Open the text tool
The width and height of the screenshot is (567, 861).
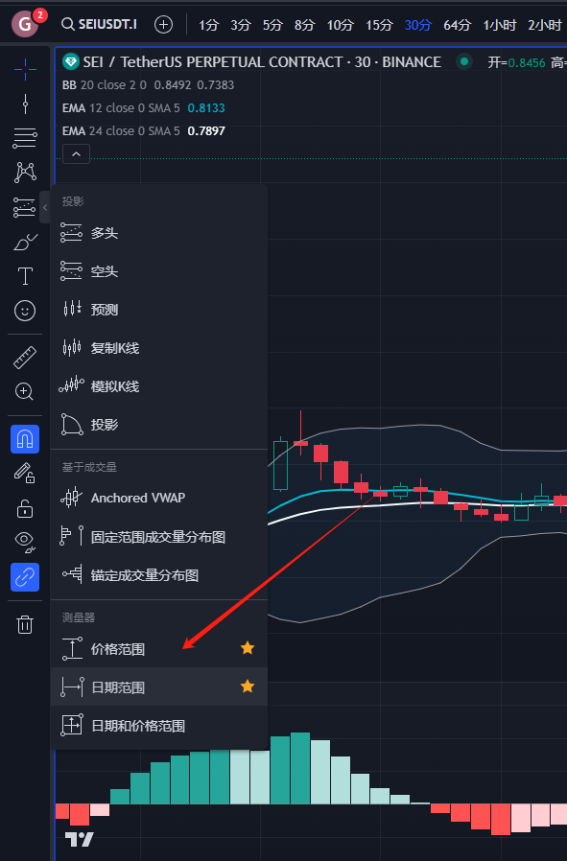point(25,275)
